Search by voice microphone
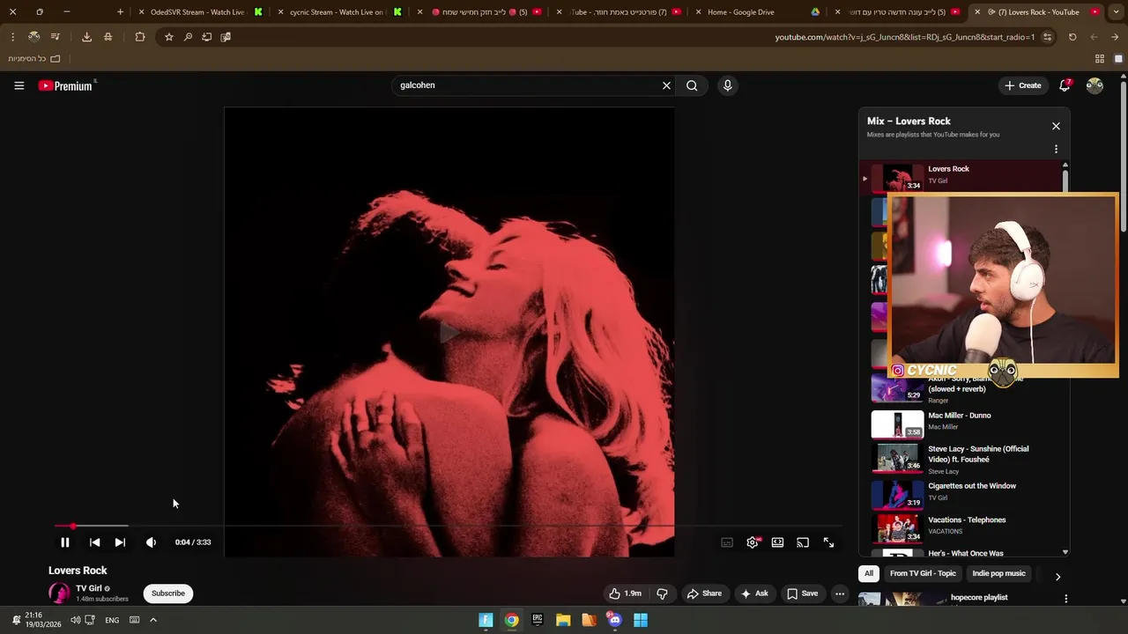 [727, 85]
